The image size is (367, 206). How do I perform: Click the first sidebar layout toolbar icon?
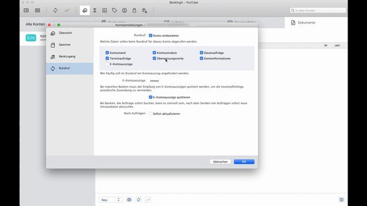(26, 10)
